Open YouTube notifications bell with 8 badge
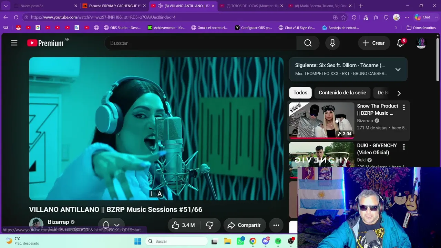Screen dimensions: 441x248 (400, 43)
